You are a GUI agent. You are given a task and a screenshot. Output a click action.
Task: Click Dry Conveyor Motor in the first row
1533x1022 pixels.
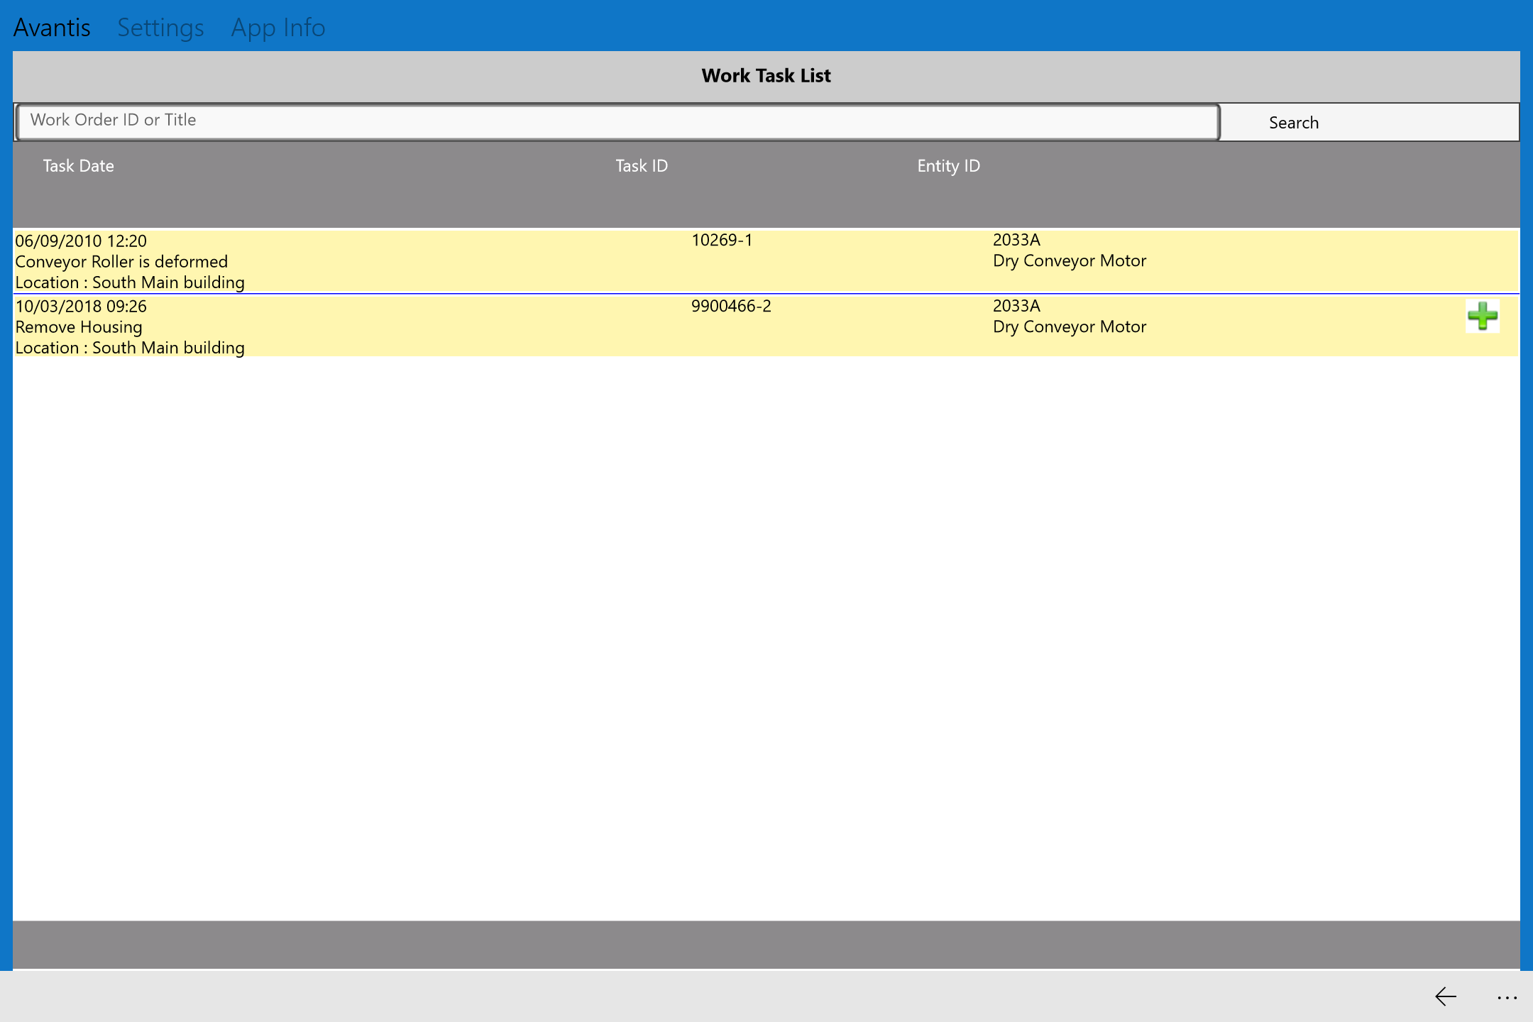click(x=1070, y=260)
